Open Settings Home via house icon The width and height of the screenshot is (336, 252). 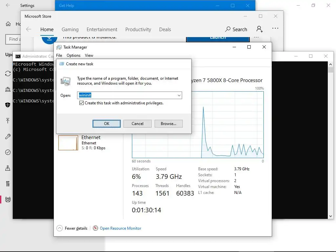click(x=8, y=24)
